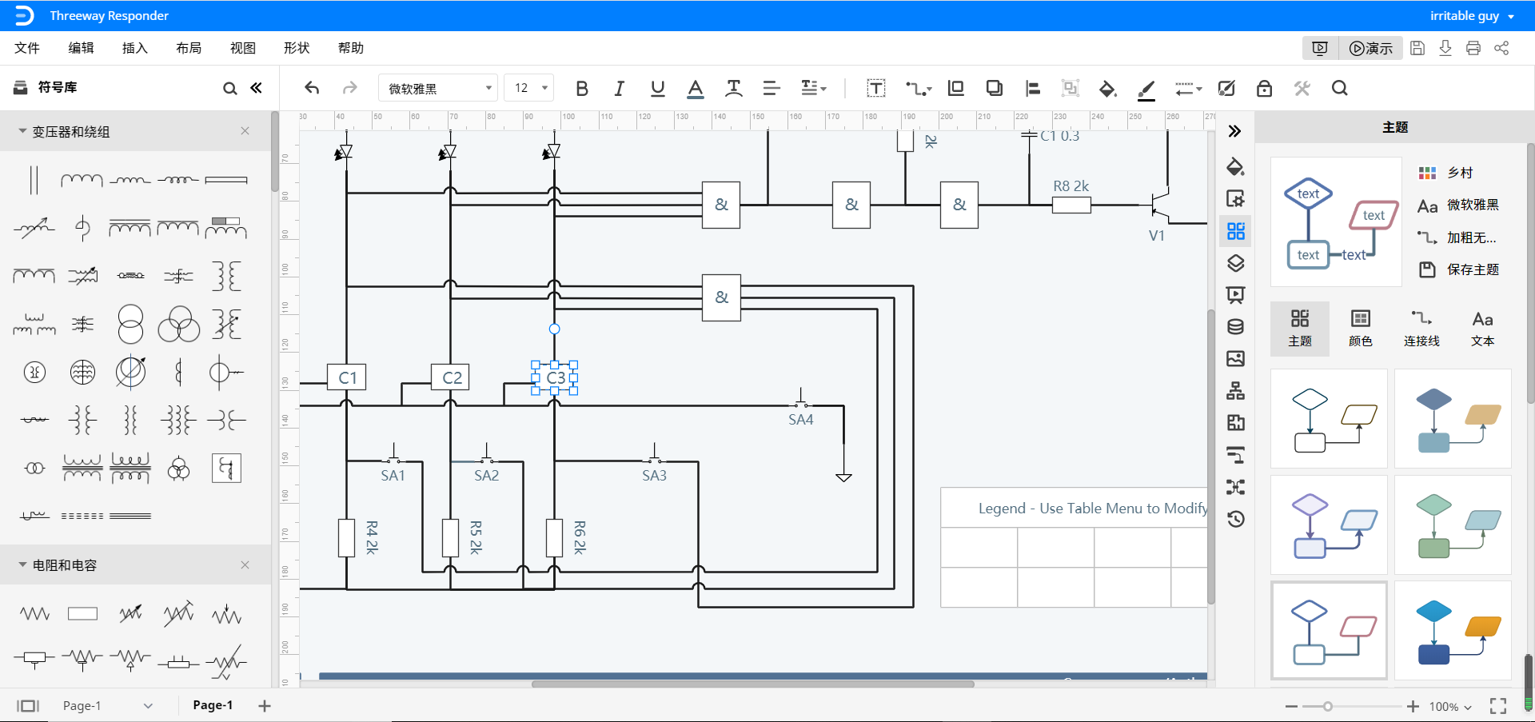Click the fill color bucket icon
1535x722 pixels.
pyautogui.click(x=1107, y=89)
